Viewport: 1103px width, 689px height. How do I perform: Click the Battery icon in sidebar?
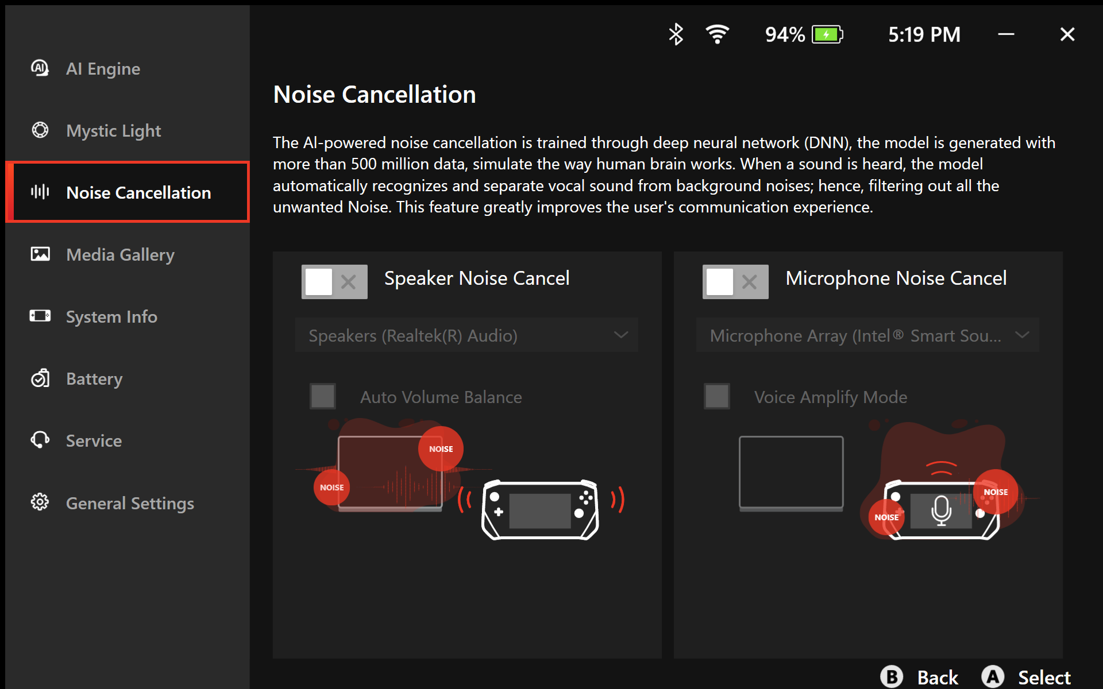point(40,378)
